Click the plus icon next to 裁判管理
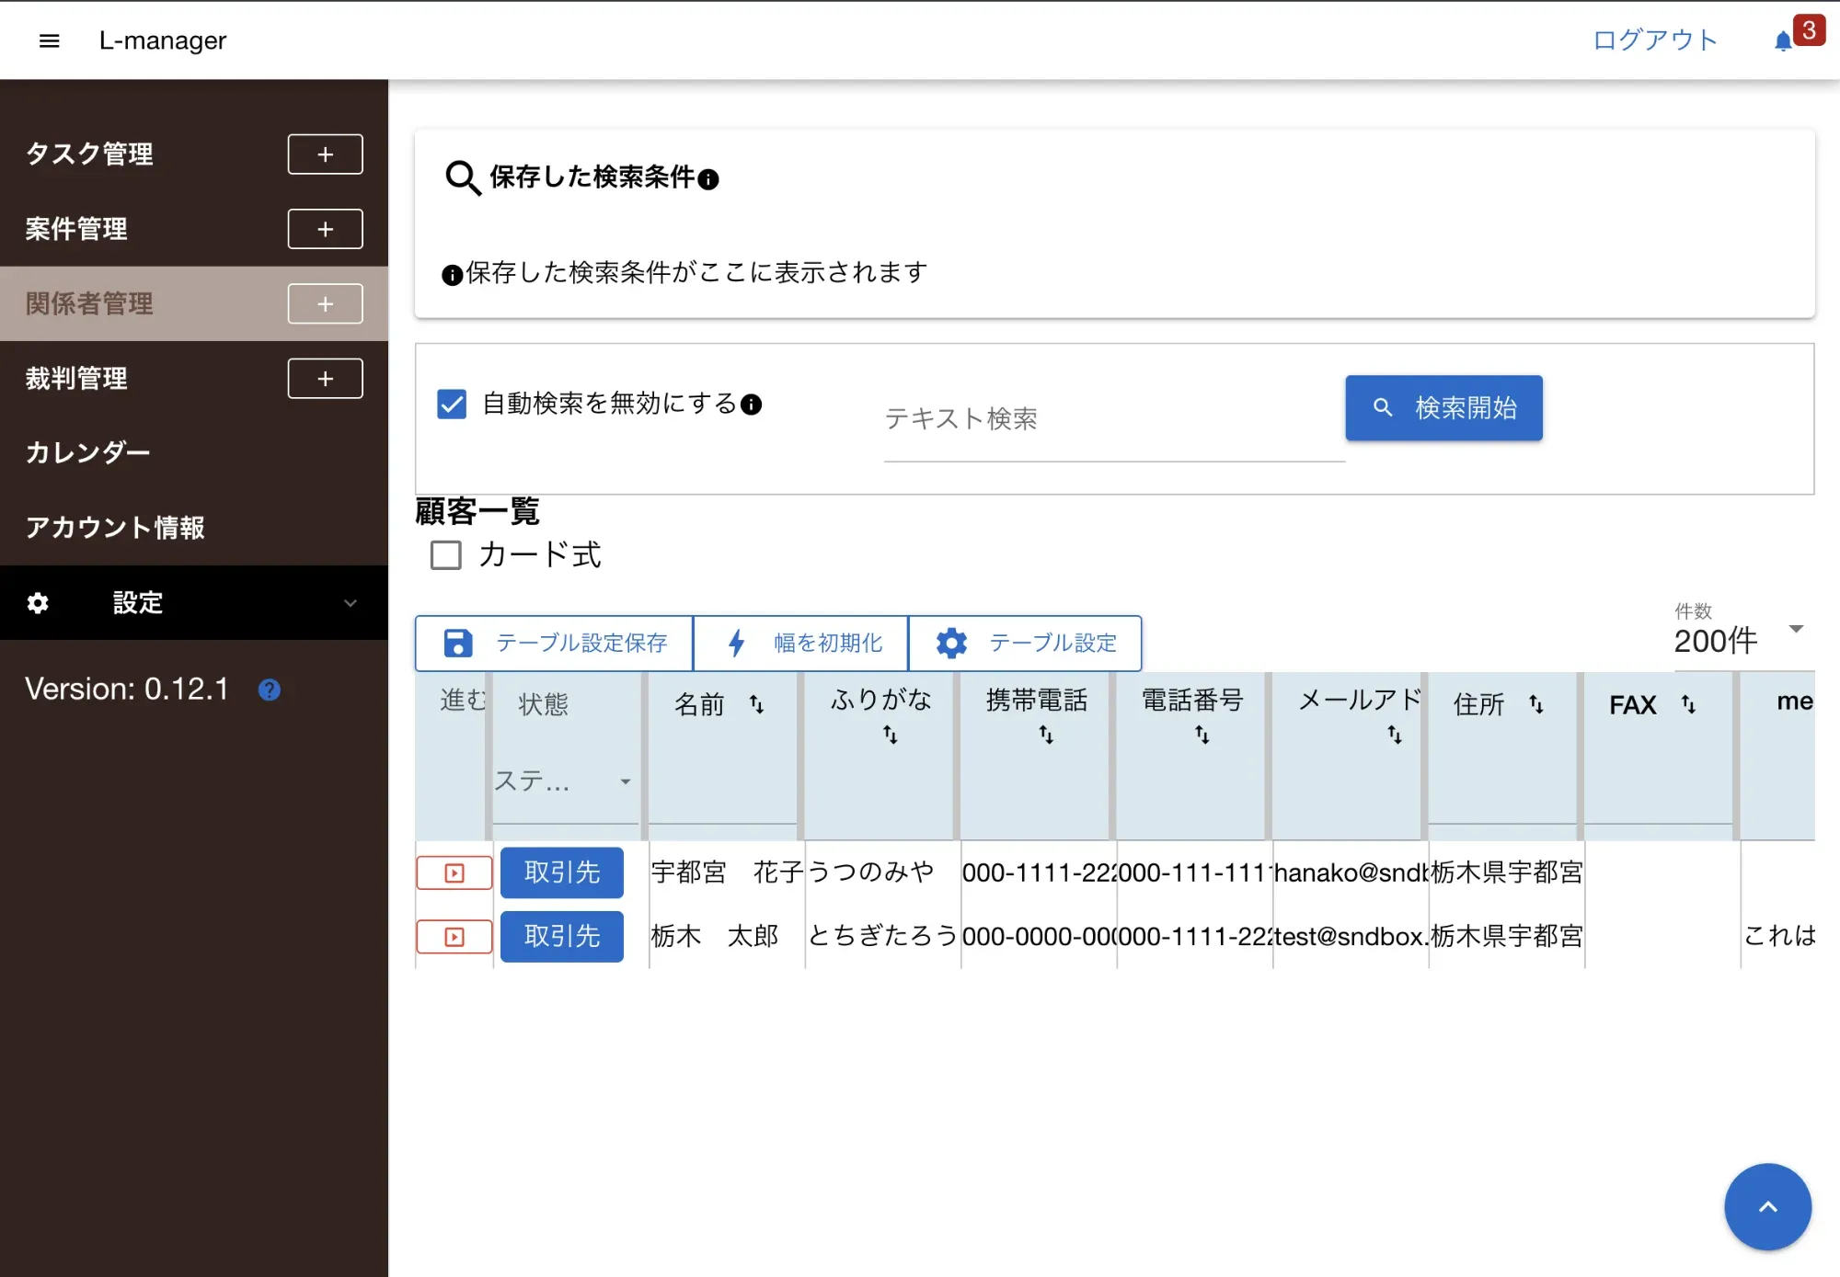The image size is (1840, 1277). click(x=325, y=379)
